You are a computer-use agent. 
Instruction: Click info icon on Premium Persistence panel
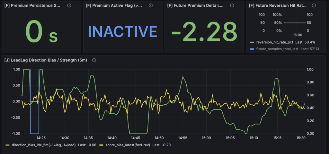point(69,5)
